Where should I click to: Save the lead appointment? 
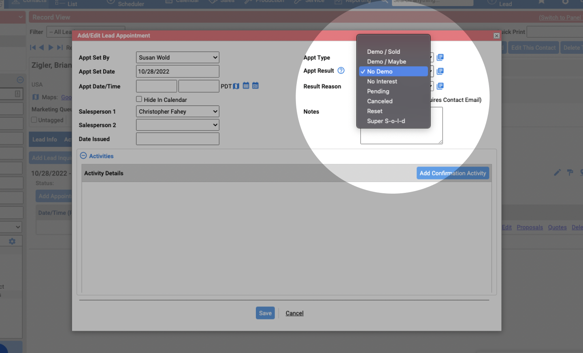(x=265, y=313)
